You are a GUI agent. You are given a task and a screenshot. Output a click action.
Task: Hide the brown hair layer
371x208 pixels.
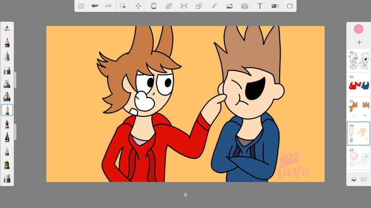tap(351, 101)
